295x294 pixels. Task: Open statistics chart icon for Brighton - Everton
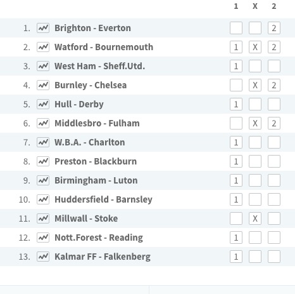click(x=43, y=28)
